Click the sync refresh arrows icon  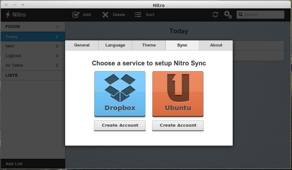(215, 15)
